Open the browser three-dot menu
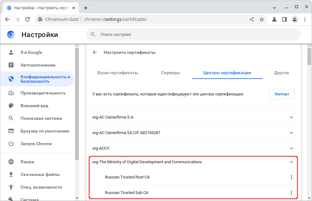This screenshot has height=201, width=312. tap(305, 19)
